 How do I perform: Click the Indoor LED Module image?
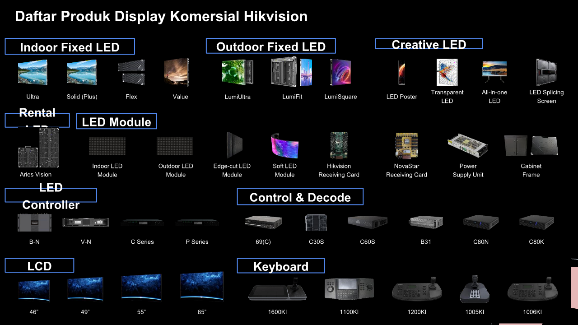107,146
